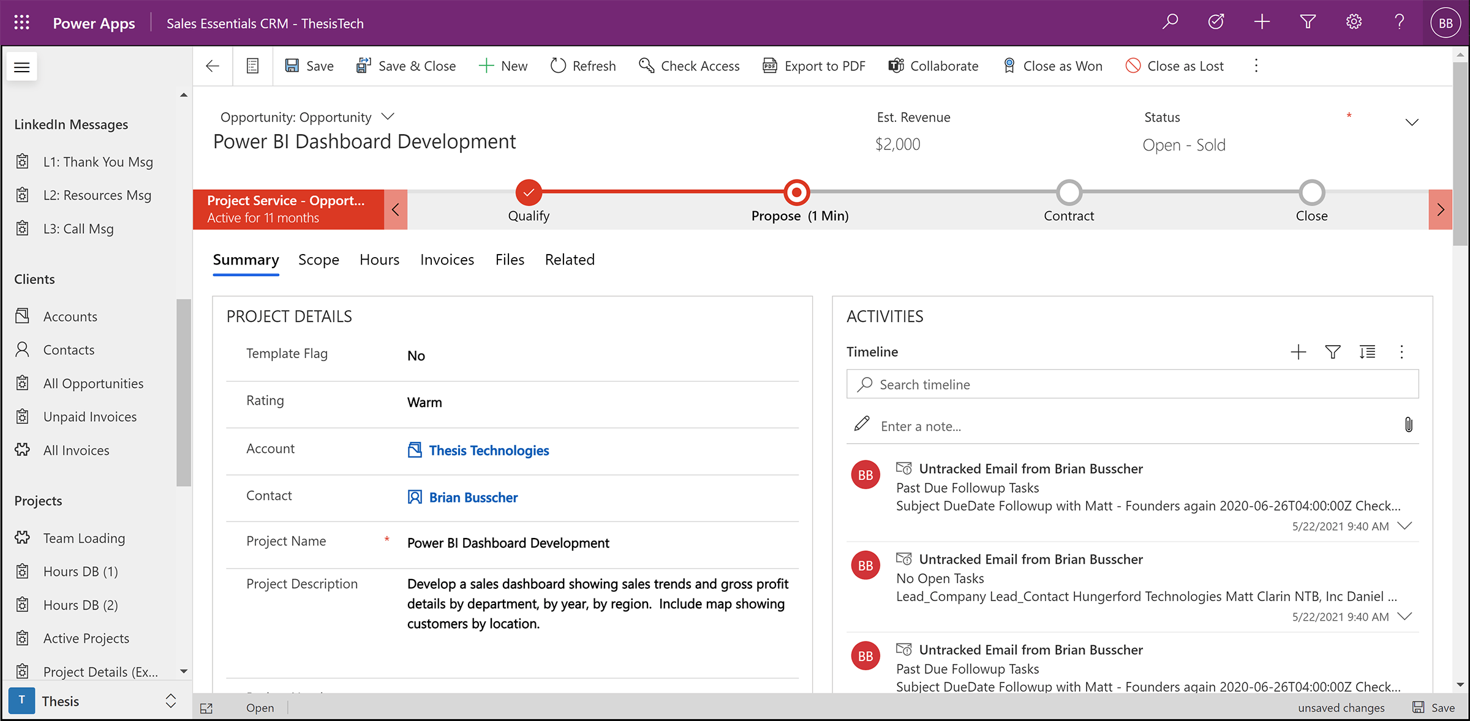Switch to the Invoices tab
The image size is (1470, 721).
tap(447, 260)
